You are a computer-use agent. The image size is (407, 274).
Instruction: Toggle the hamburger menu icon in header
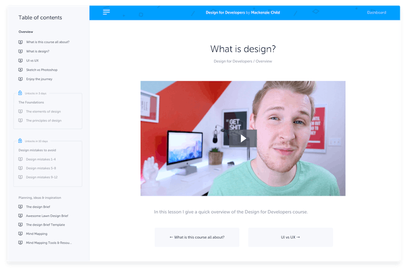click(x=106, y=12)
